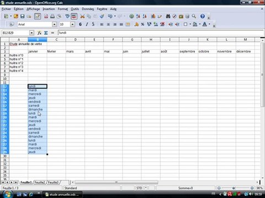Open the Font Color dropdown arrow
Screen dimensions: 265x198
209,24
